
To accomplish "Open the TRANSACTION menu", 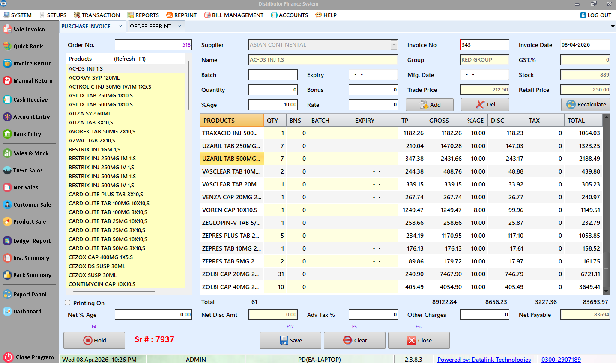I will [97, 15].
